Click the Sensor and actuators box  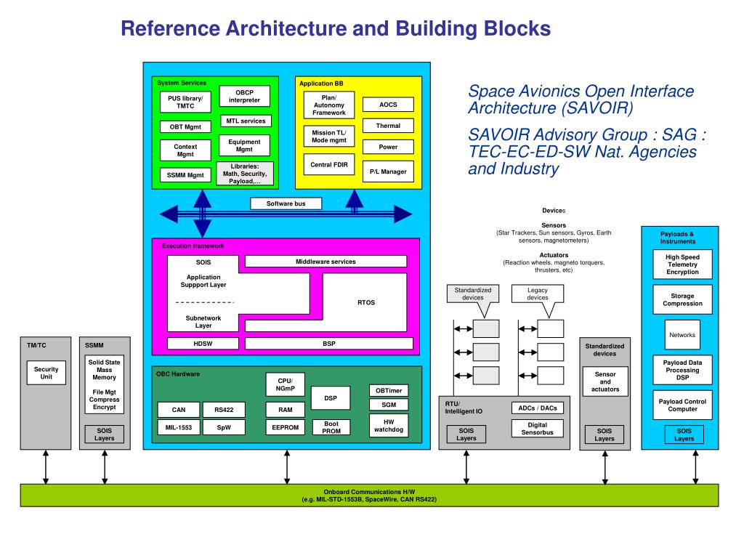click(x=605, y=381)
